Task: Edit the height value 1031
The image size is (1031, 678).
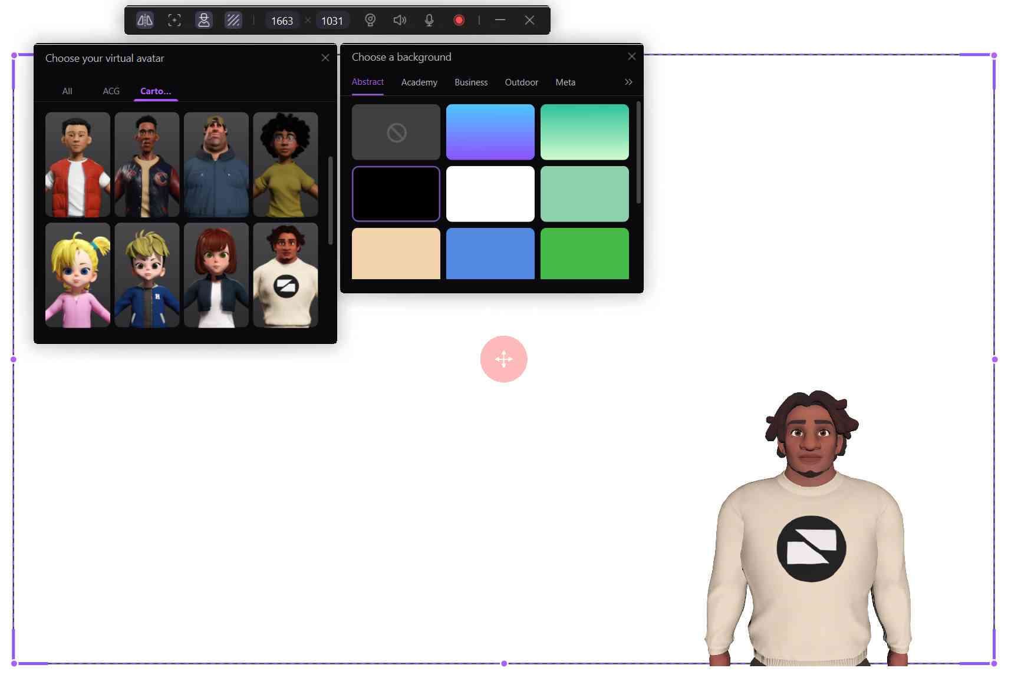Action: 332,21
